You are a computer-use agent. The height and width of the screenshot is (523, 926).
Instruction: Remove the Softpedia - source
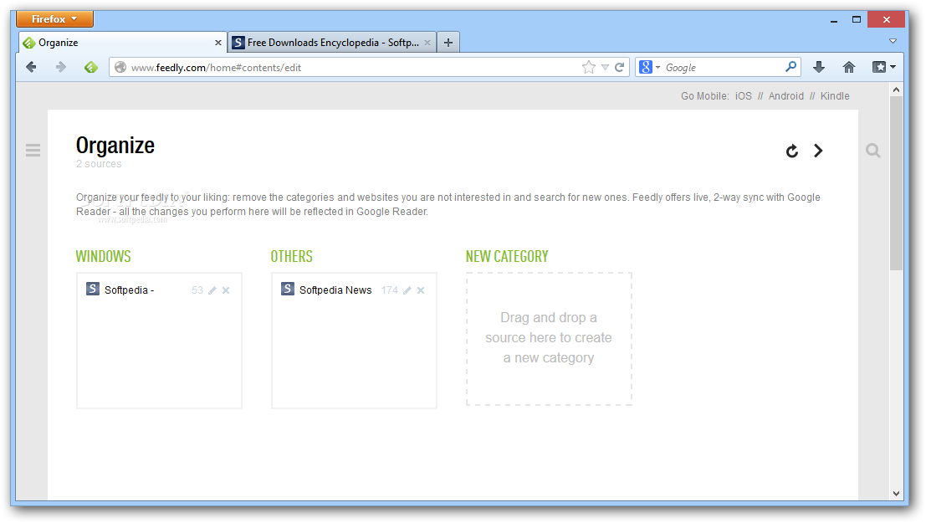point(226,290)
